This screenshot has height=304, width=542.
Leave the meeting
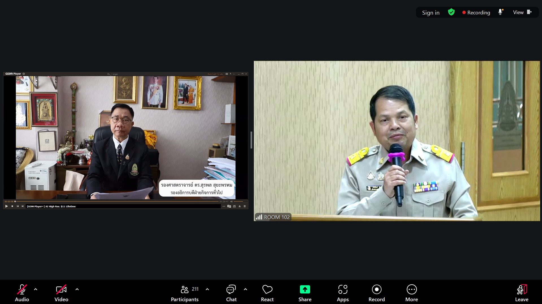tap(521, 293)
